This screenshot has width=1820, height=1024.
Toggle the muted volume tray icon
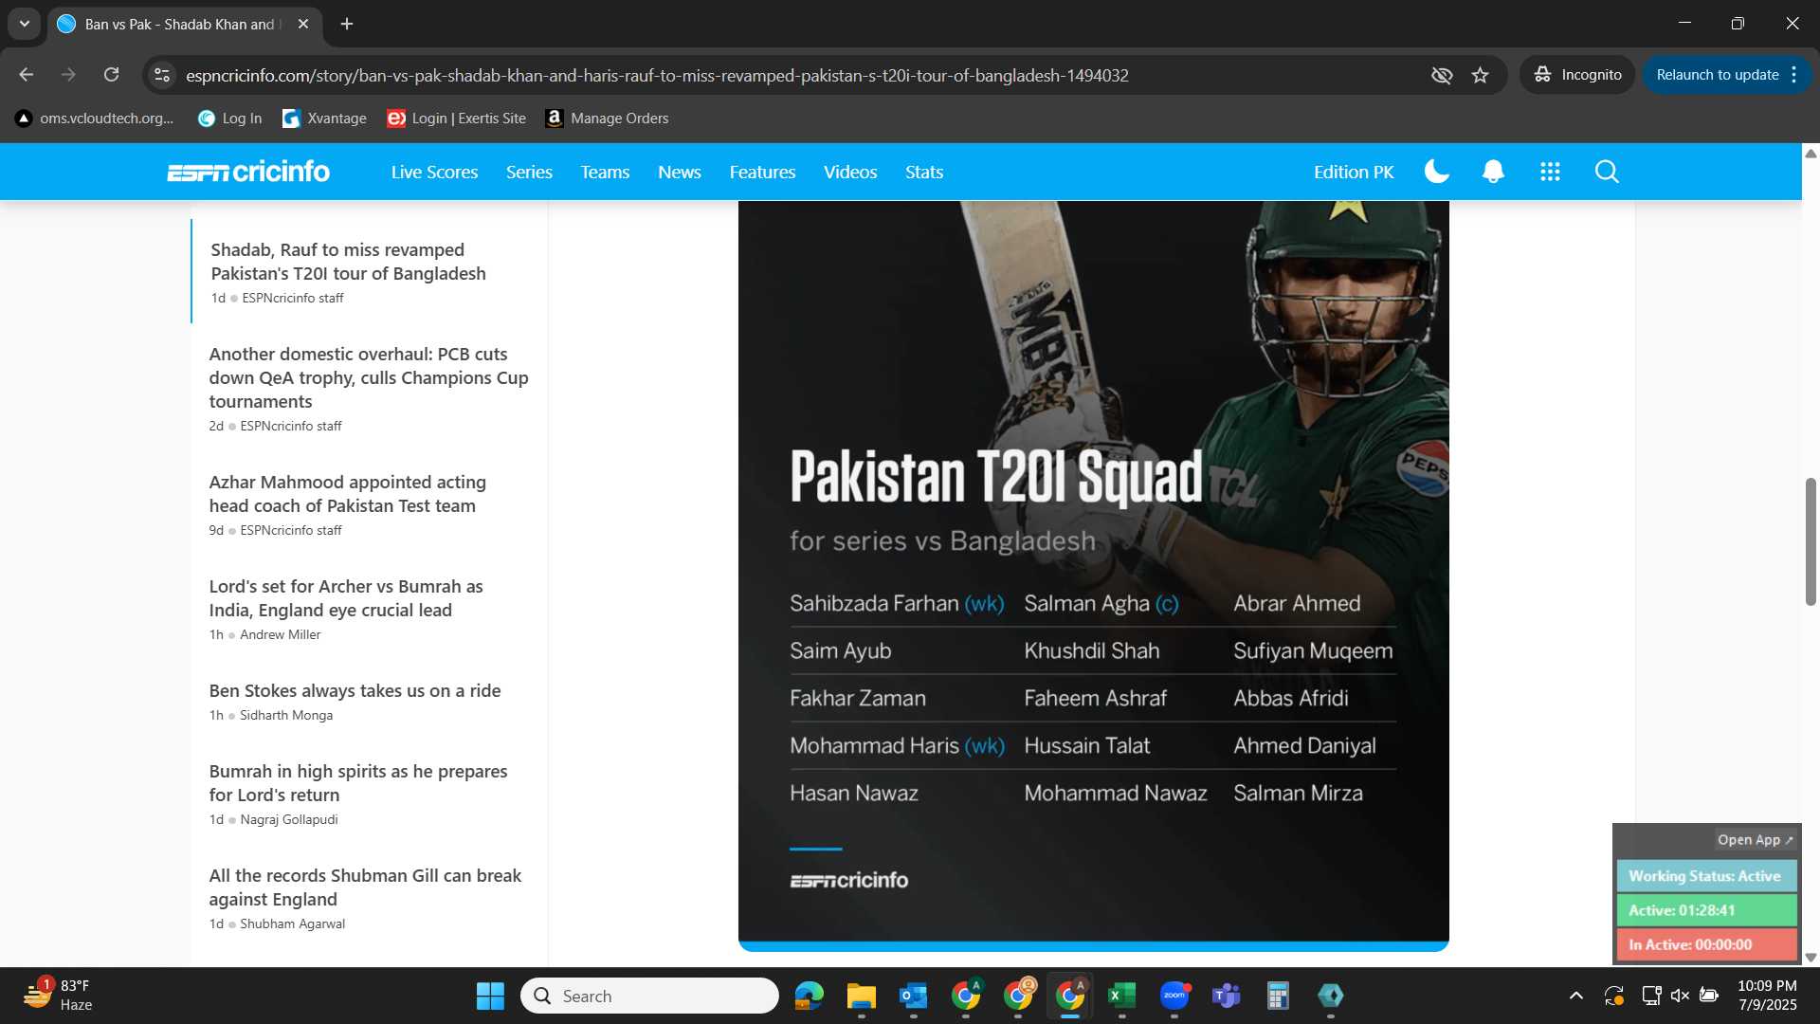tap(1680, 996)
